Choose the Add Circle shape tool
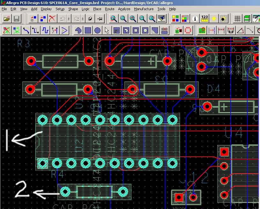Image resolution: width=260 pixels, height=209 pixels. click(x=97, y=31)
